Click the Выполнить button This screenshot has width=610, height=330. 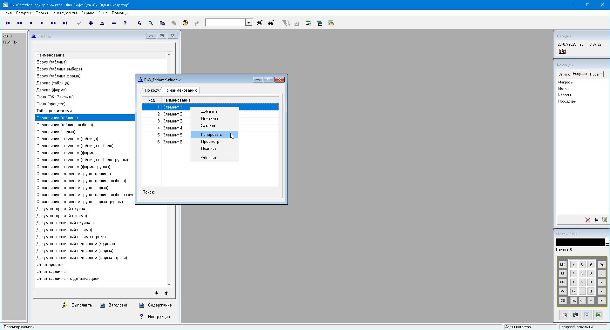(78, 305)
